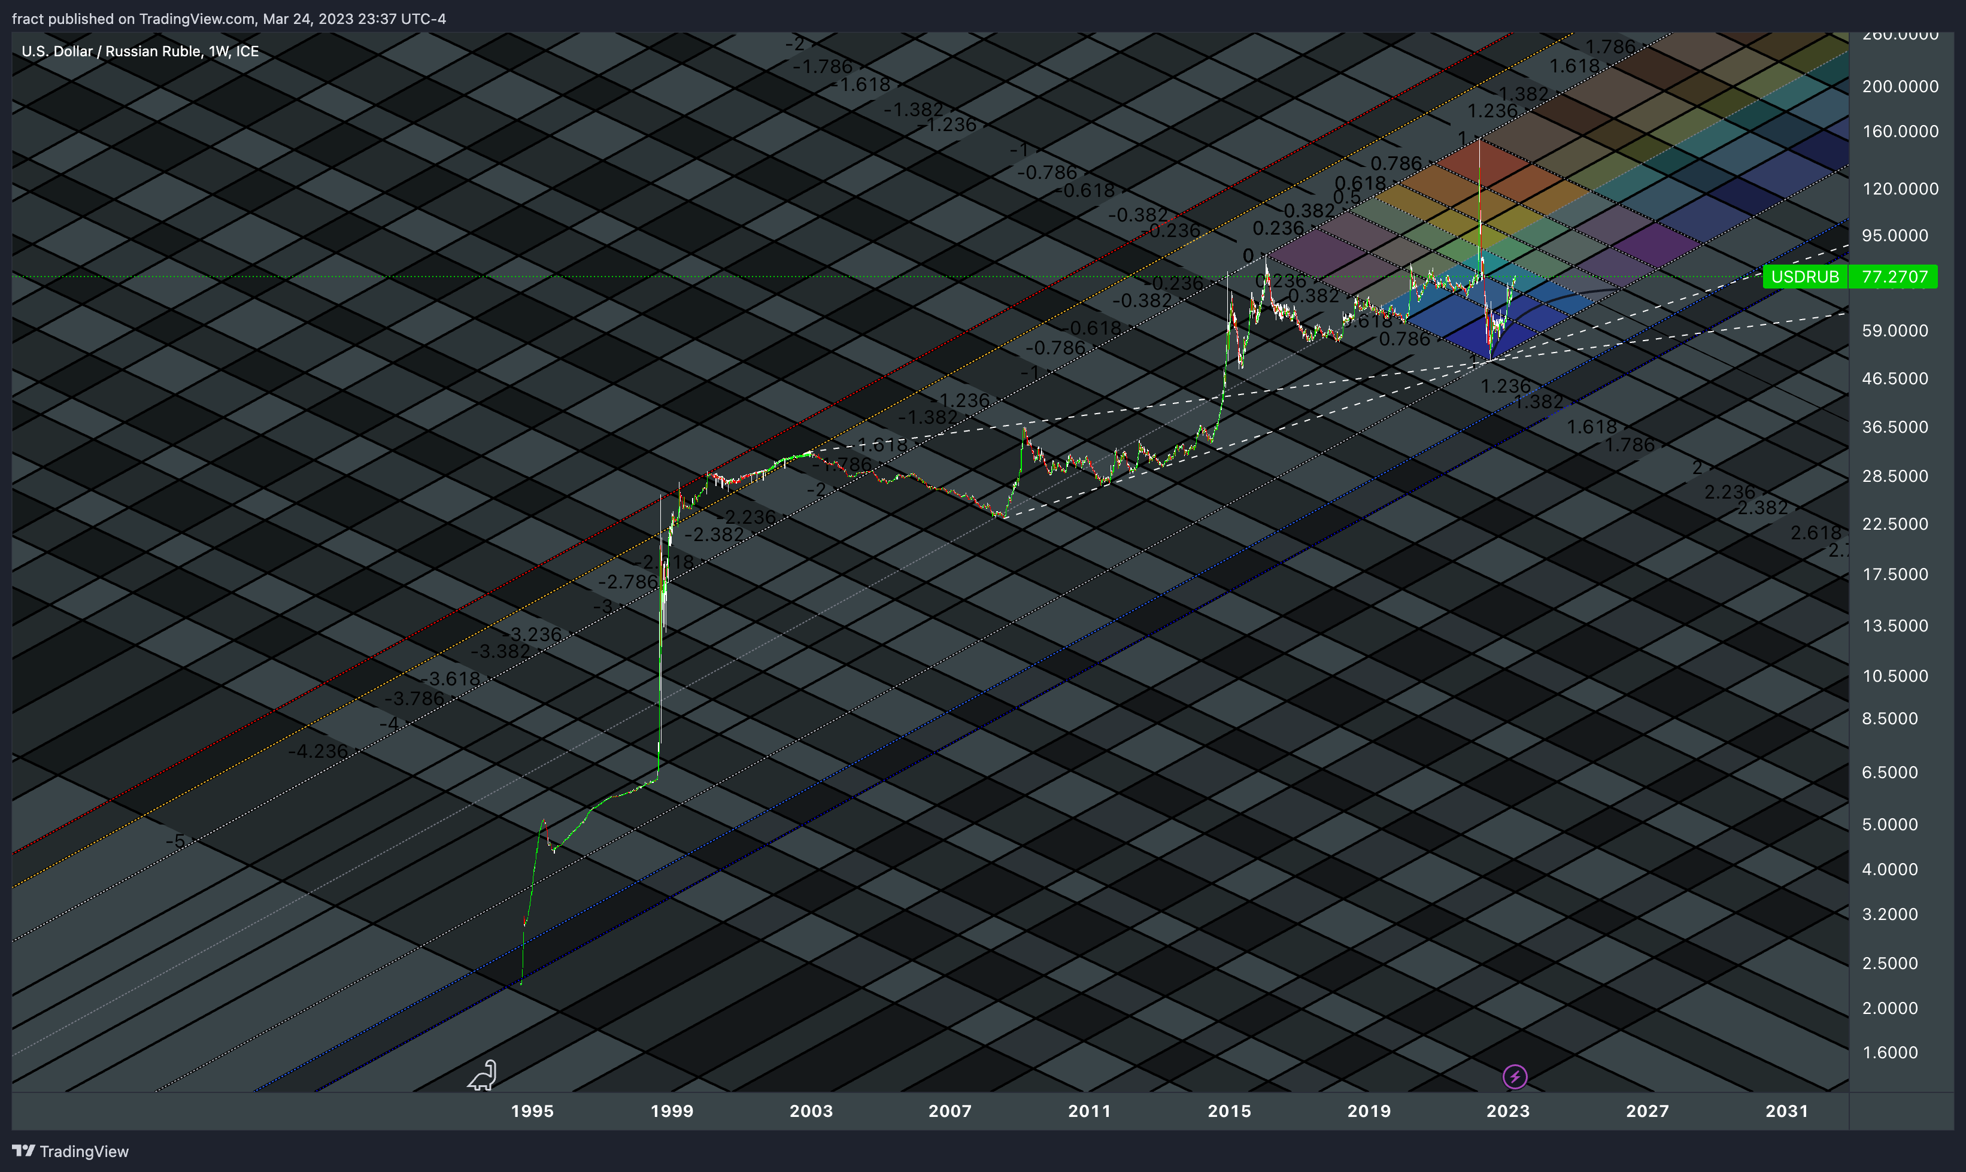
Task: Click the dinosaur icon on the time axis
Action: coord(483,1075)
